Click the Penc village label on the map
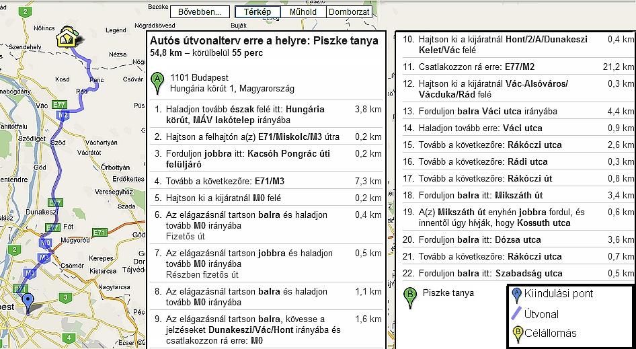The height and width of the screenshot is (349, 636). pos(97,80)
